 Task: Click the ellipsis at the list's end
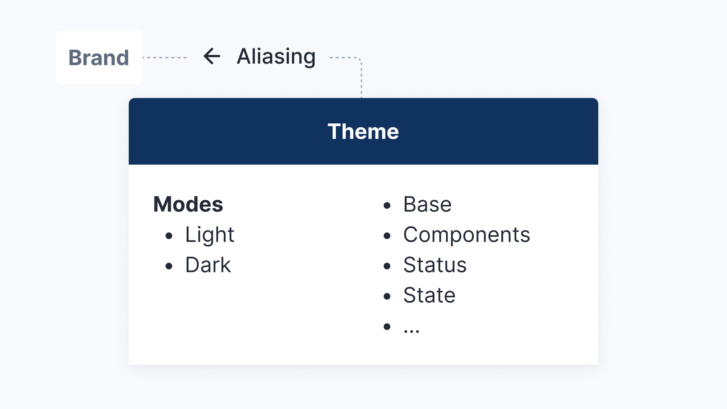click(x=411, y=329)
